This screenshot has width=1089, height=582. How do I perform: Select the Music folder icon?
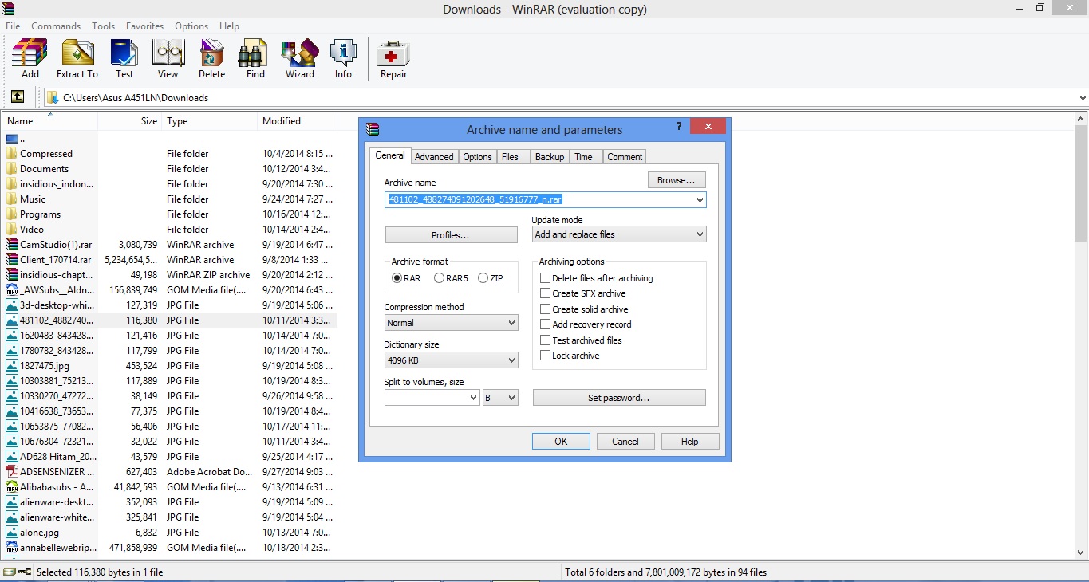pyautogui.click(x=12, y=199)
